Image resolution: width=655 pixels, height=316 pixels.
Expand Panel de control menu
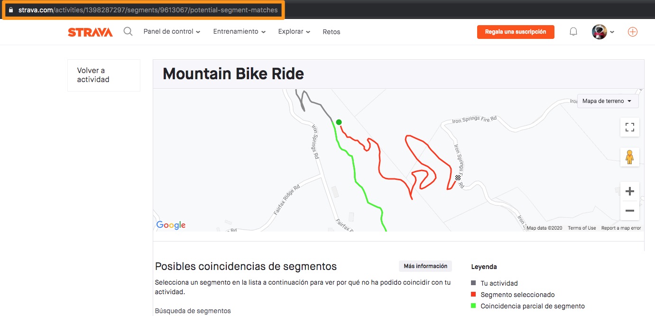click(x=172, y=32)
